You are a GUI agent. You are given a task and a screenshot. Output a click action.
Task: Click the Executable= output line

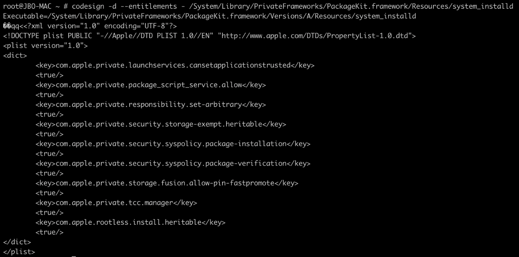pyautogui.click(x=209, y=16)
